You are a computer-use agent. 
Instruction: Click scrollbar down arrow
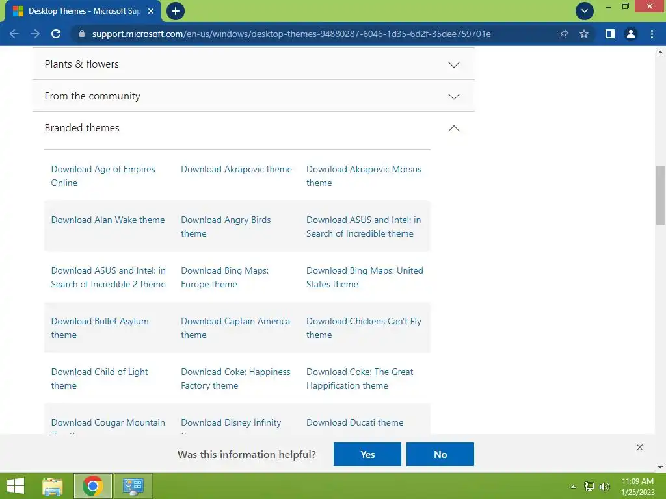(x=661, y=467)
